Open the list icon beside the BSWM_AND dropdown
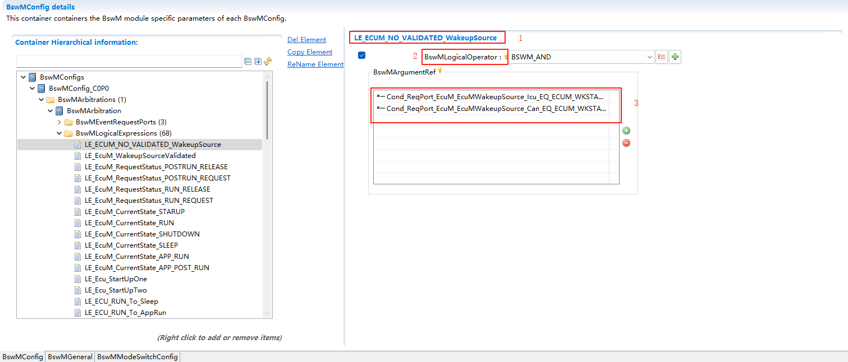Viewport: 848px width, 362px height. click(661, 57)
